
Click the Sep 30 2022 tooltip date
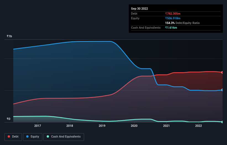point(139,9)
